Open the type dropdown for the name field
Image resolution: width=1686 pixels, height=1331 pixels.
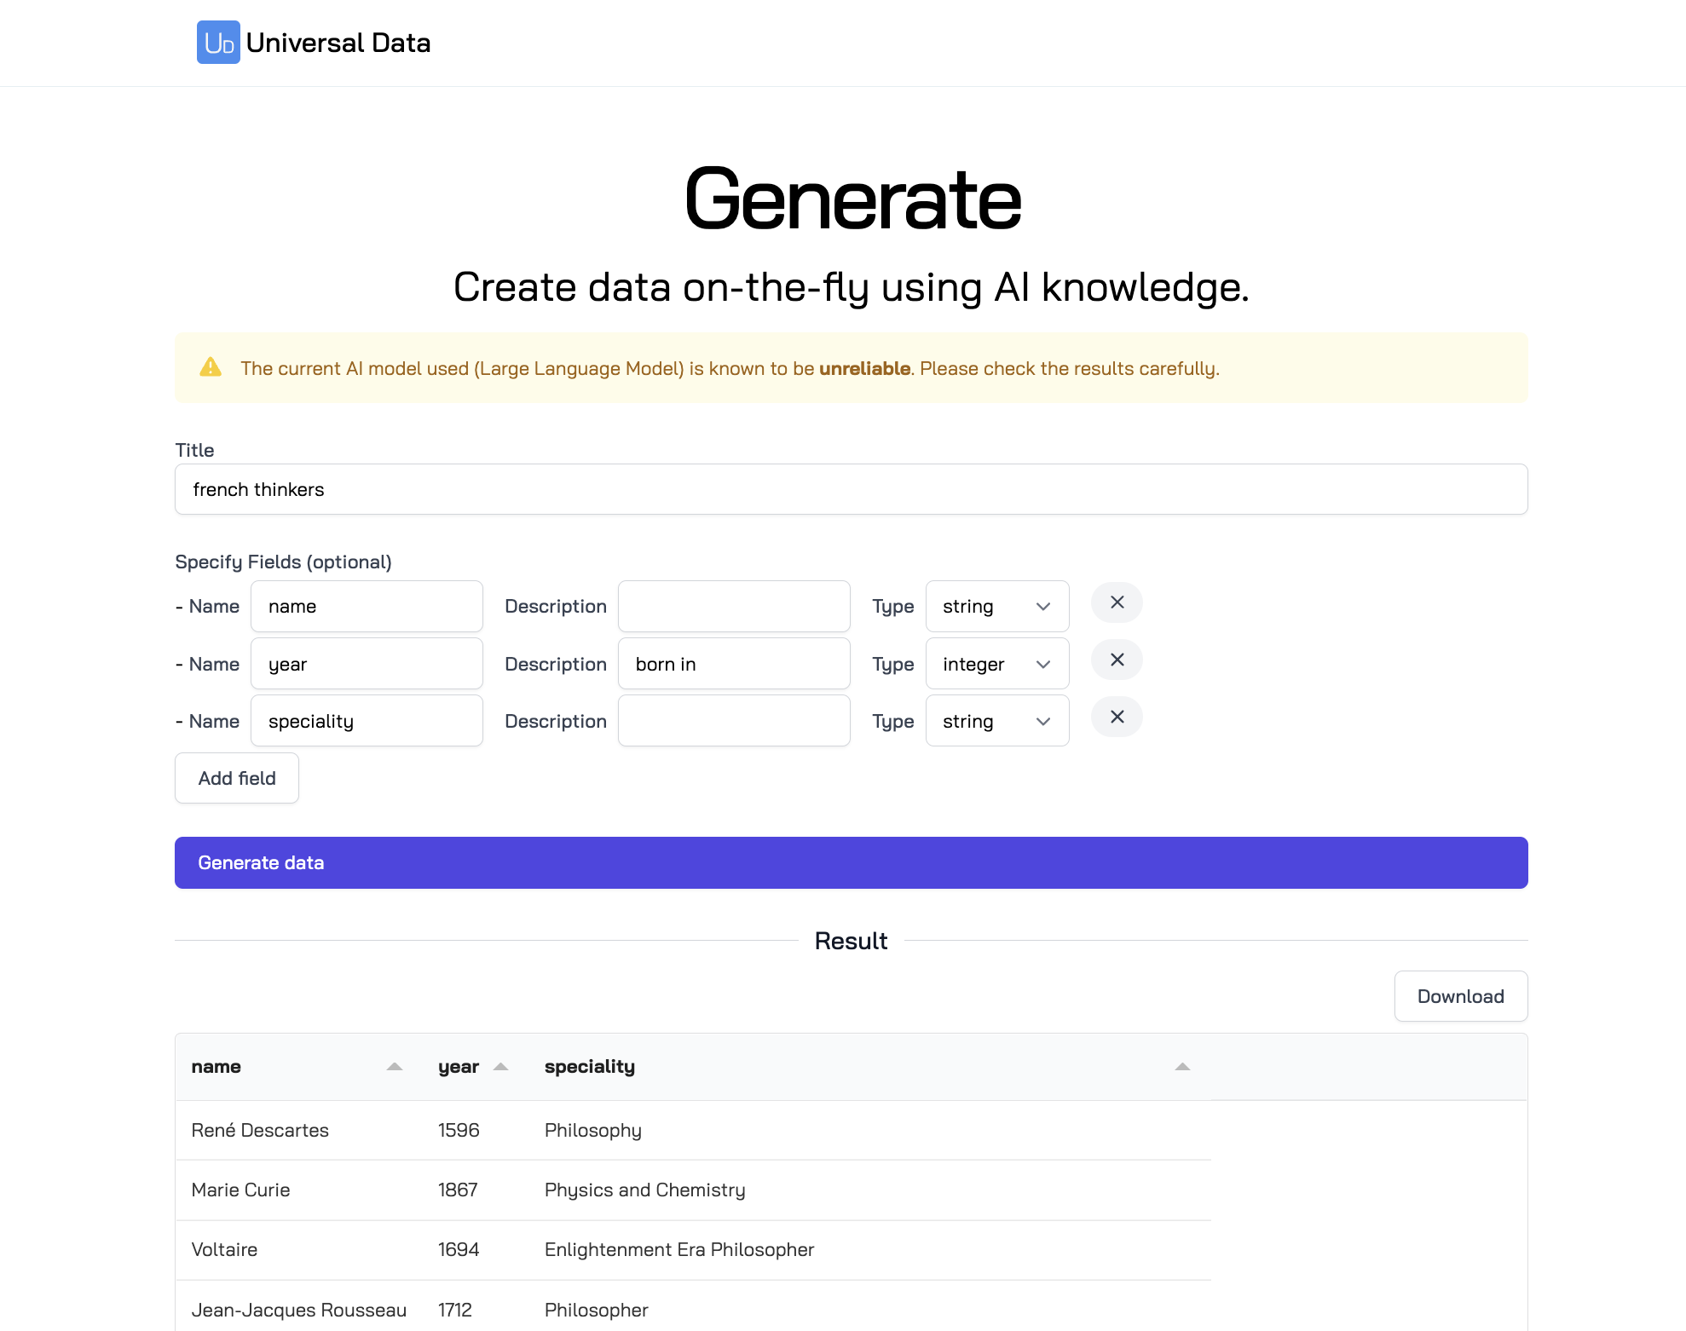[x=996, y=606]
